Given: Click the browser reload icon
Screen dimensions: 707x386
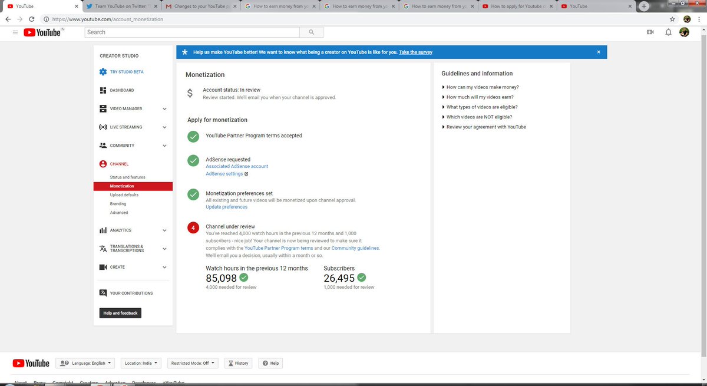Looking at the screenshot, I should (x=31, y=19).
